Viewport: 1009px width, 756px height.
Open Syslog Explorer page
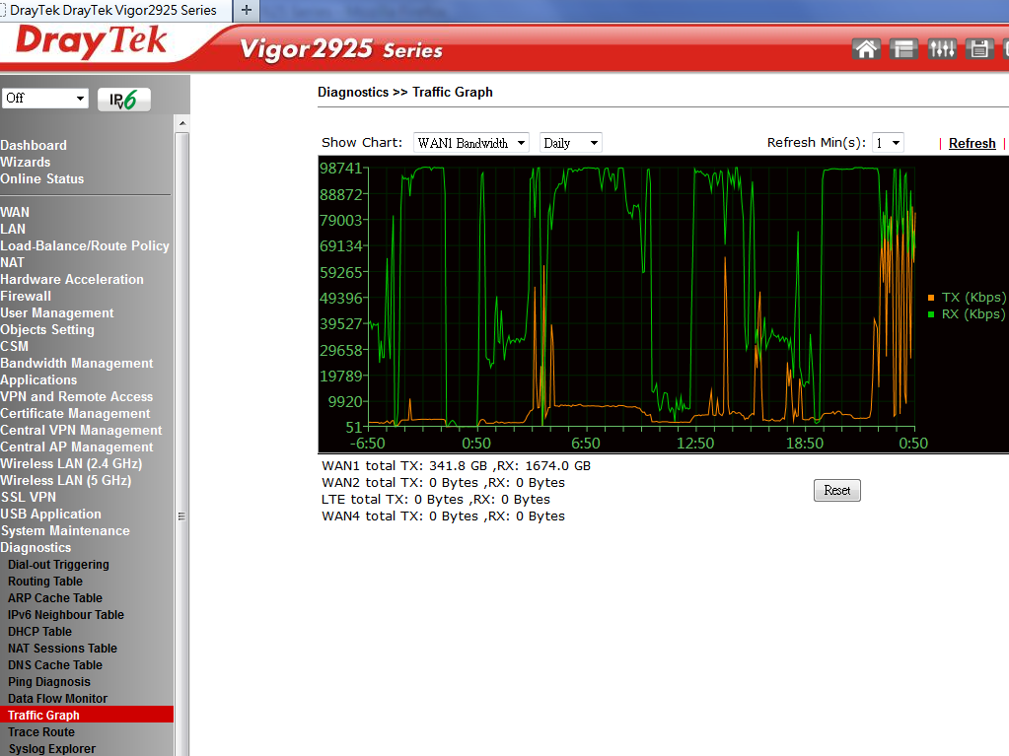tap(51, 748)
